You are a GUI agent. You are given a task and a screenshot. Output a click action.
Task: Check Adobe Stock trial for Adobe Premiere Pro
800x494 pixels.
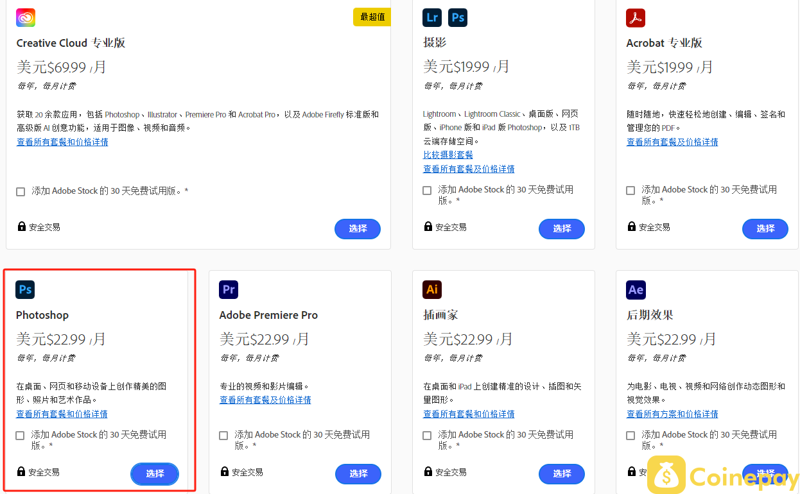(223, 436)
